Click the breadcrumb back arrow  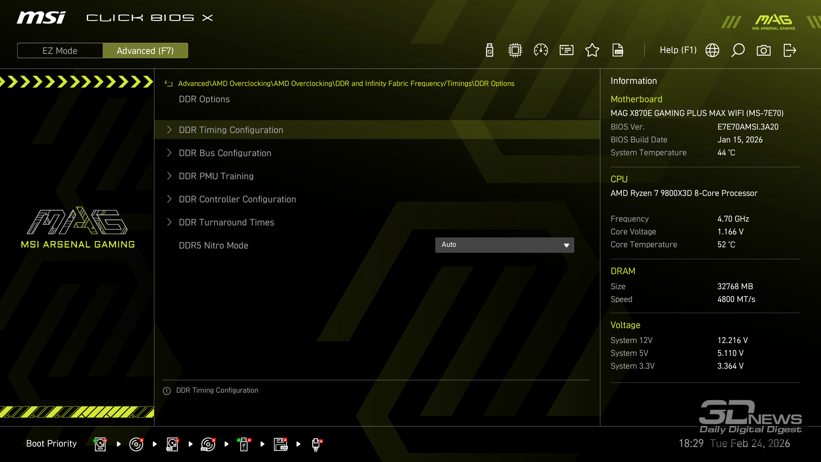coord(168,84)
